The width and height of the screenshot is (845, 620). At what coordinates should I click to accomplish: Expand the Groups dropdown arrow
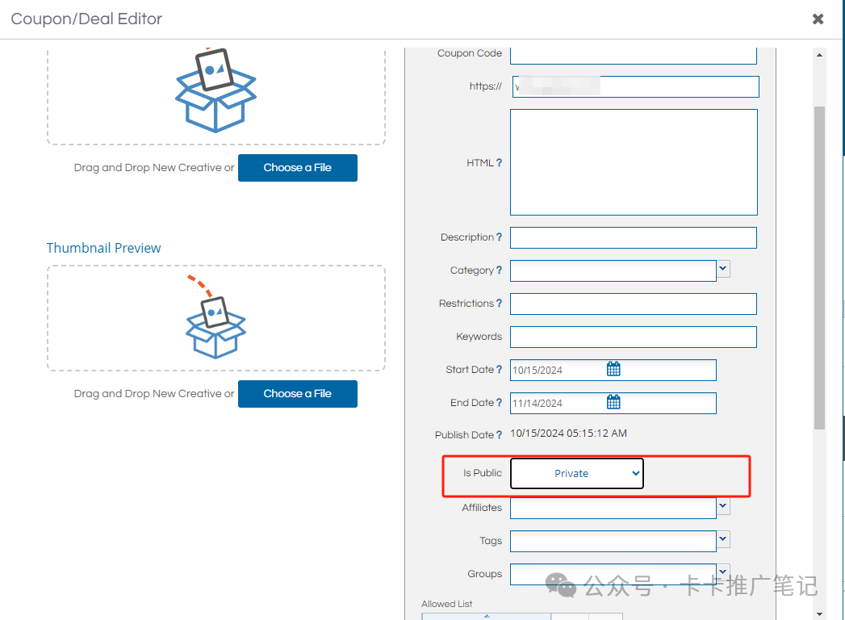pos(723,572)
